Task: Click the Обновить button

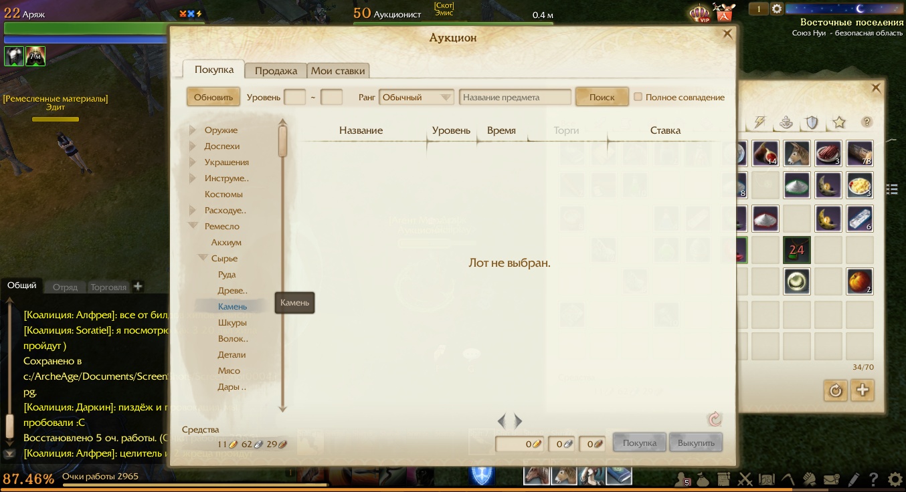Action: [x=213, y=97]
